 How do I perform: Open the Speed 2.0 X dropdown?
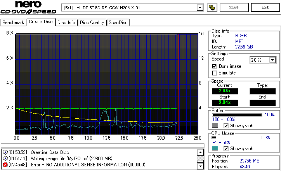[272, 60]
